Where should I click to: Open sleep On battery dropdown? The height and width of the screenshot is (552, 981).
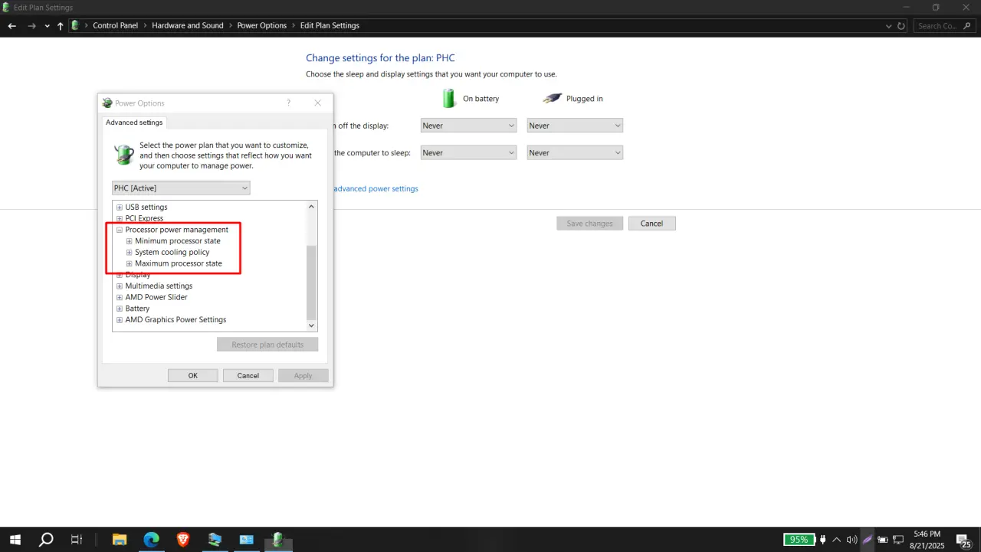[x=468, y=152]
